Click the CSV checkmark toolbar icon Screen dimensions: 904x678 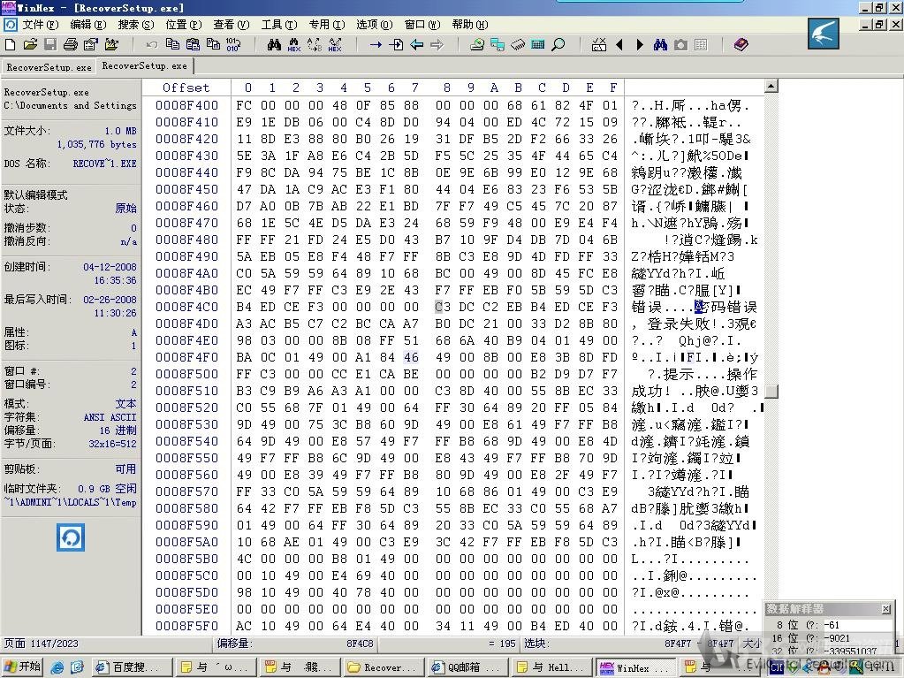point(600,44)
